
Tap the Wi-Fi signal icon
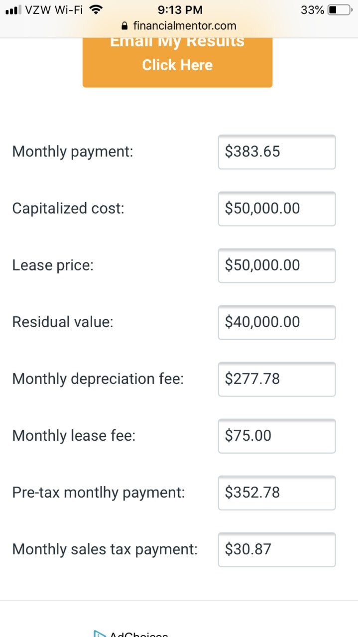(96, 9)
